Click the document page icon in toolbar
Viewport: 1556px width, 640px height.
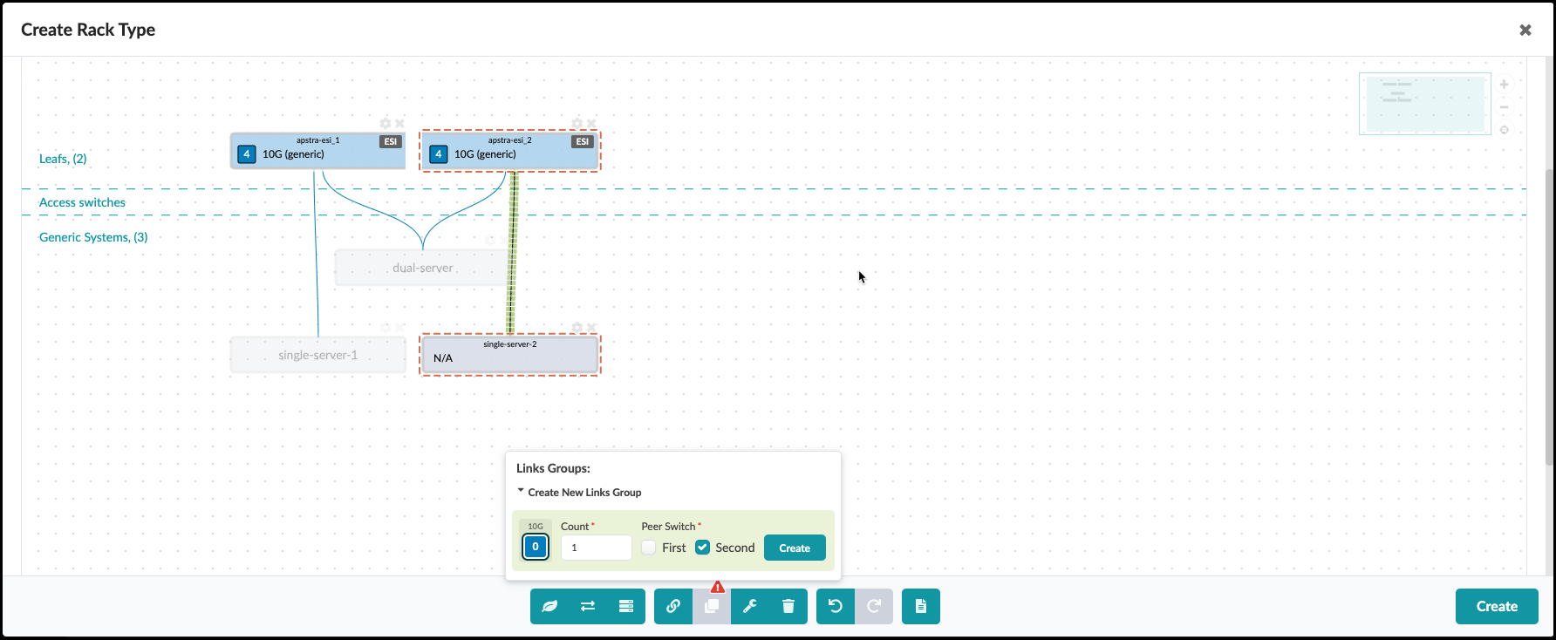[921, 606]
